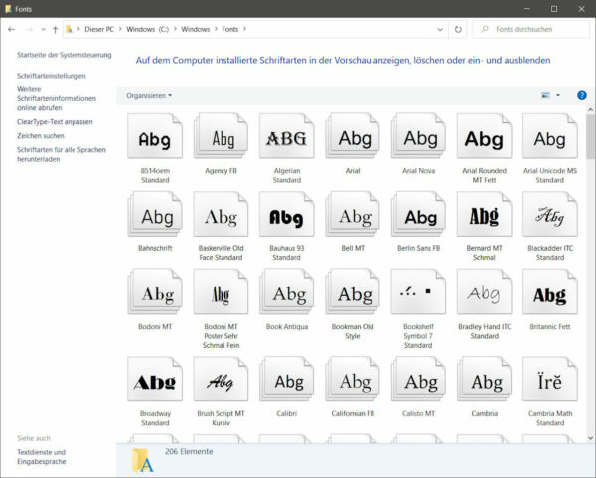Viewport: 596px width, 478px height.
Task: Select Baskerville Old Face Standard icon
Action: click(x=221, y=214)
